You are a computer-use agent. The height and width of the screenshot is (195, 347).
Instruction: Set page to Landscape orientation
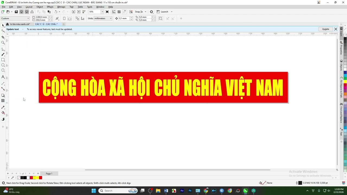(x=69, y=18)
